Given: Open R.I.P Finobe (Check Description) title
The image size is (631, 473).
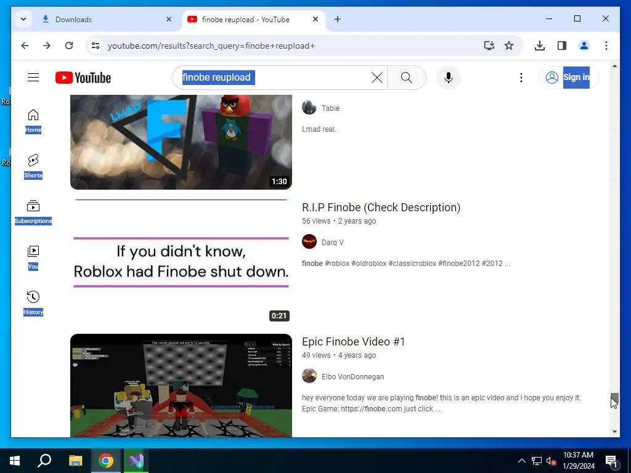Looking at the screenshot, I should (381, 207).
